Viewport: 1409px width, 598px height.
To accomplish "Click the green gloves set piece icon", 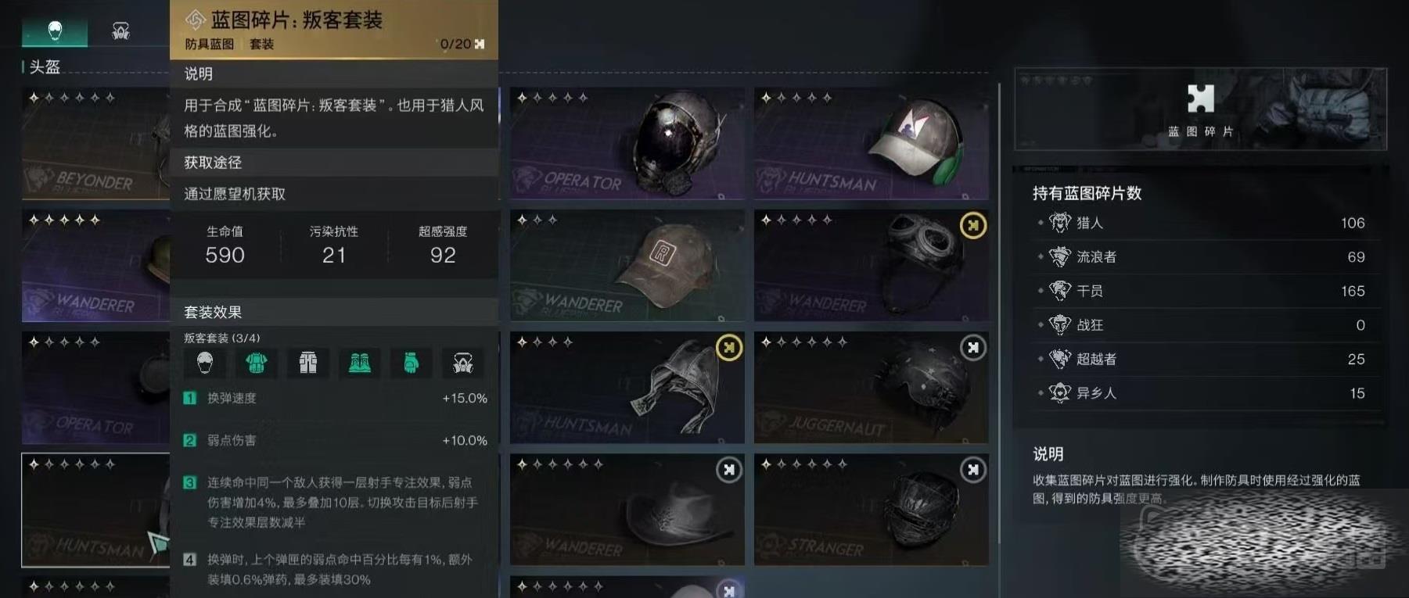I will coord(412,363).
